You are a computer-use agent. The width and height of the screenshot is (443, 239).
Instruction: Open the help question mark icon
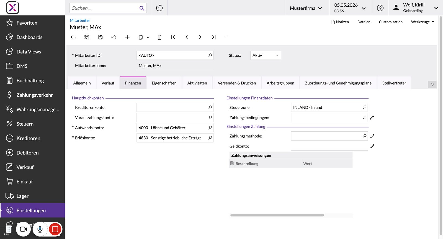[380, 8]
